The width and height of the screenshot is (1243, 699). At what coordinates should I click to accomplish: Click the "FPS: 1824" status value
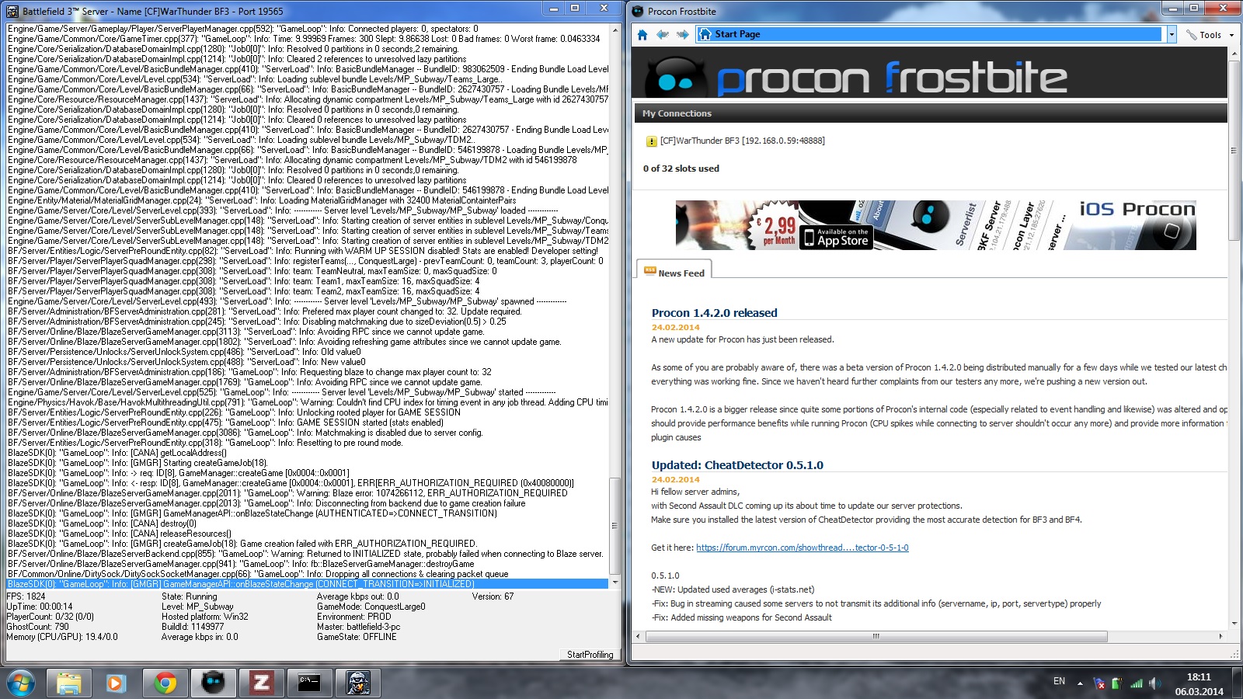(26, 596)
